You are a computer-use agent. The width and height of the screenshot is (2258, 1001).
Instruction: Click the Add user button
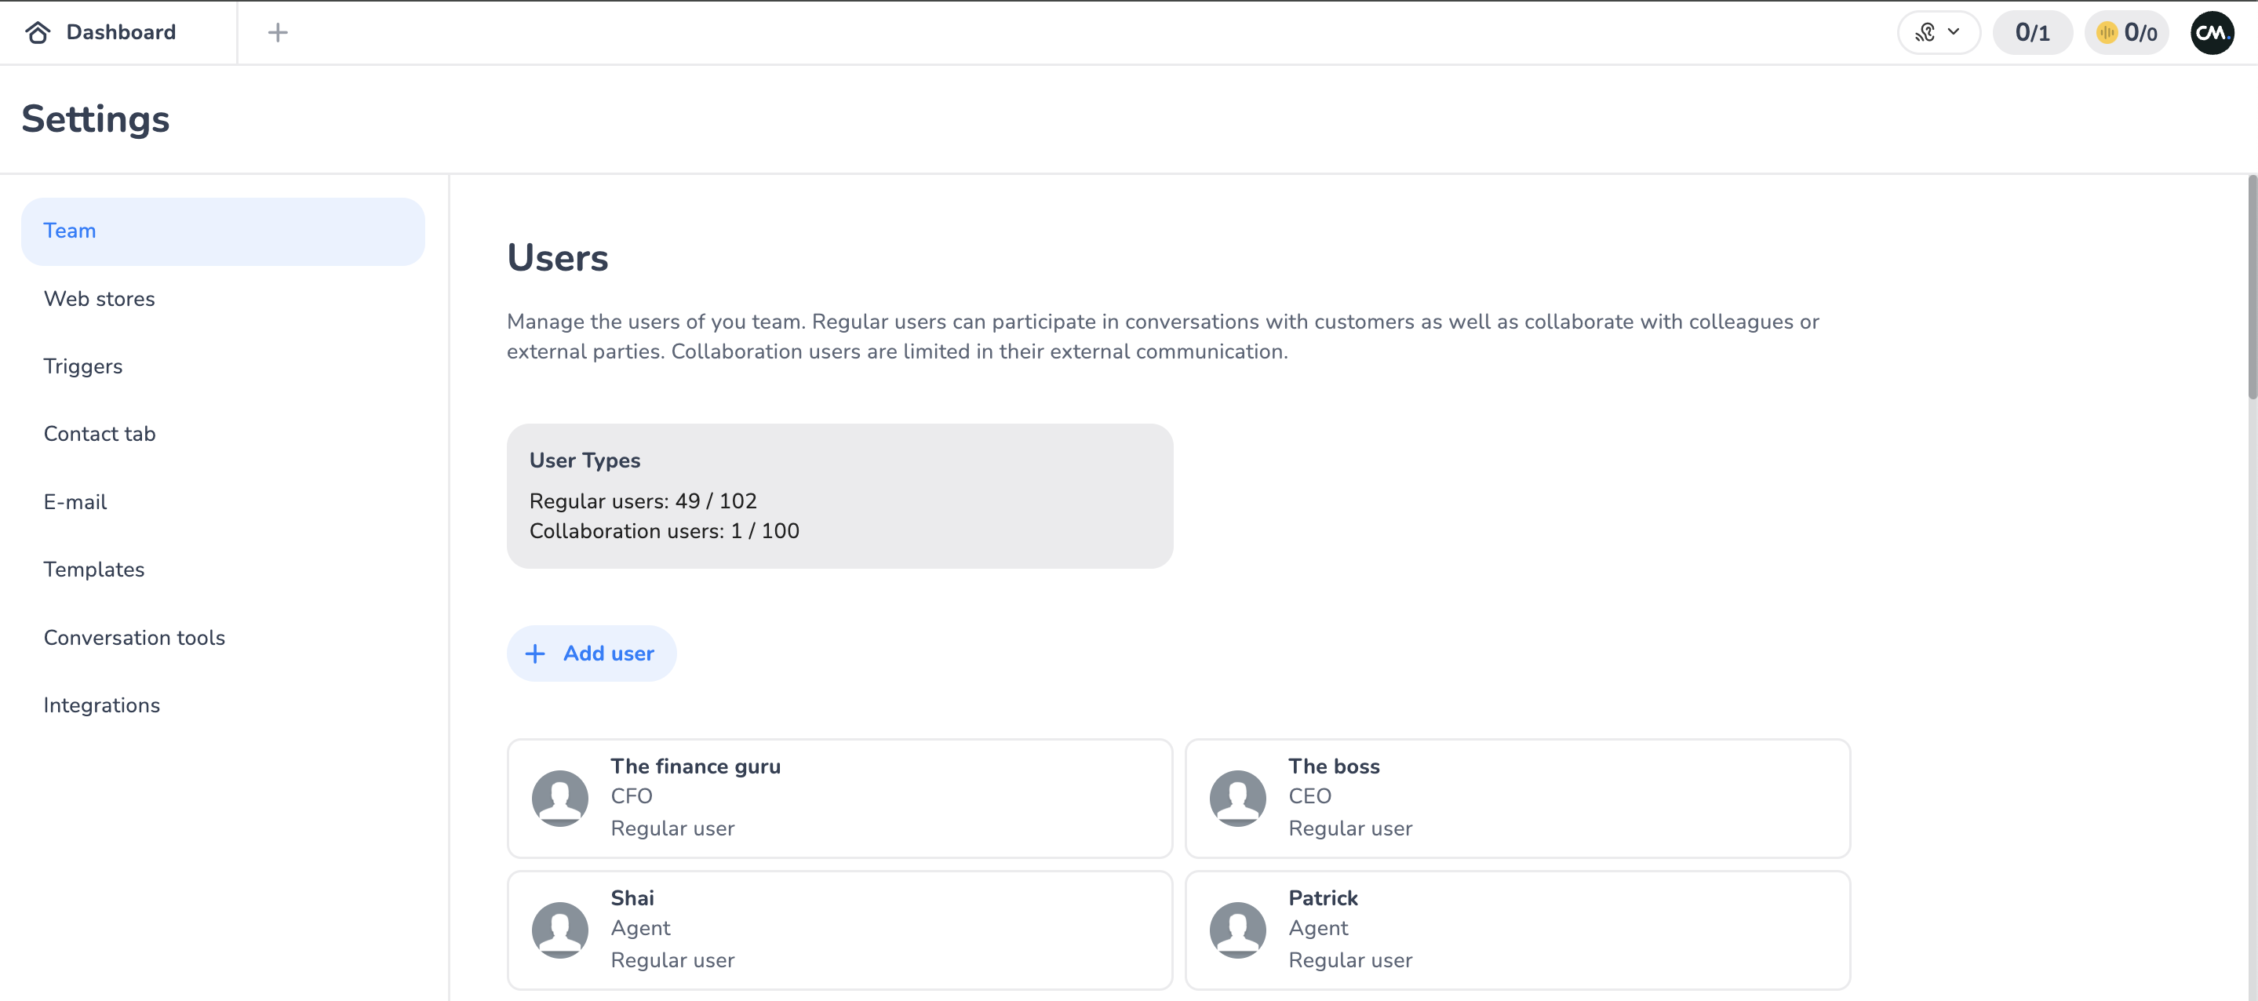(x=591, y=653)
